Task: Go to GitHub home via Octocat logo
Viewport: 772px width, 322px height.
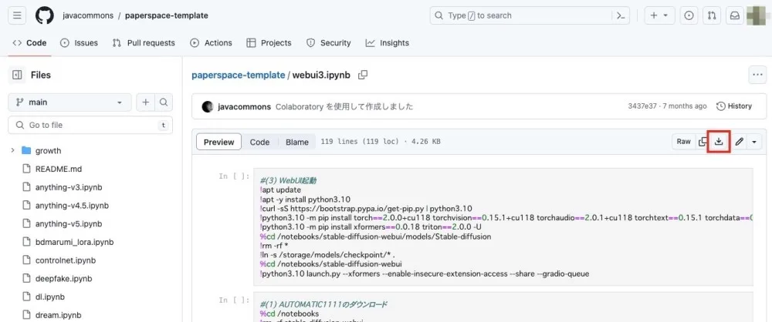Action: (44, 15)
